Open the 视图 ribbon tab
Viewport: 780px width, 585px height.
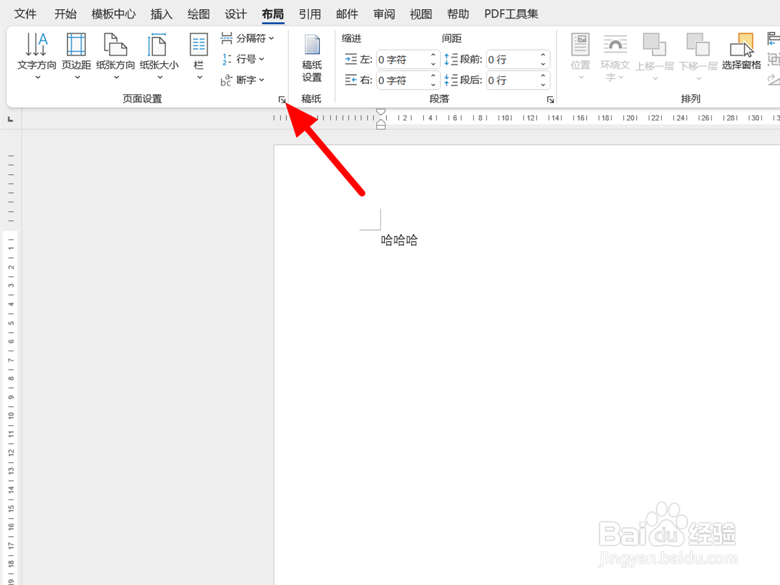(421, 13)
